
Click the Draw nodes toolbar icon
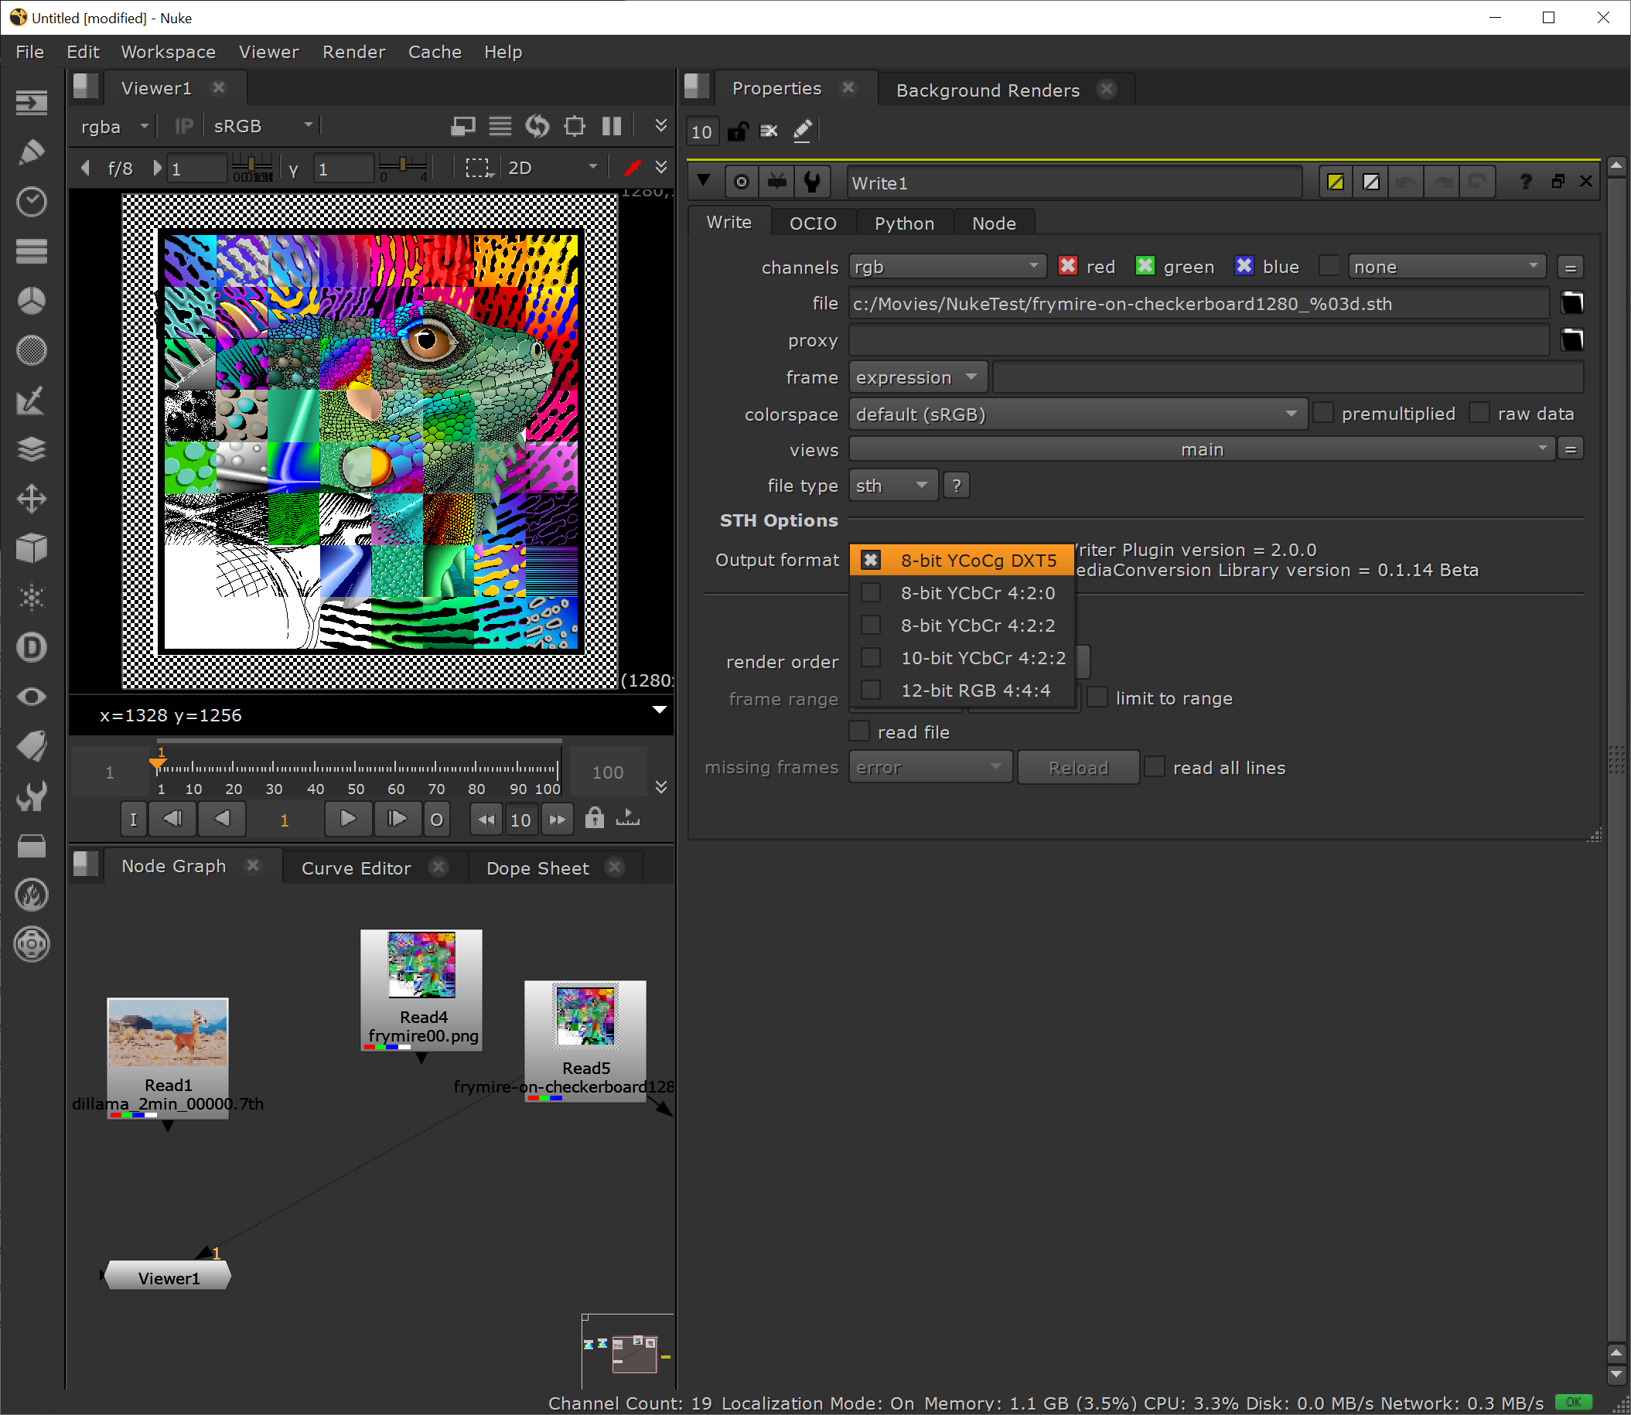[x=32, y=152]
